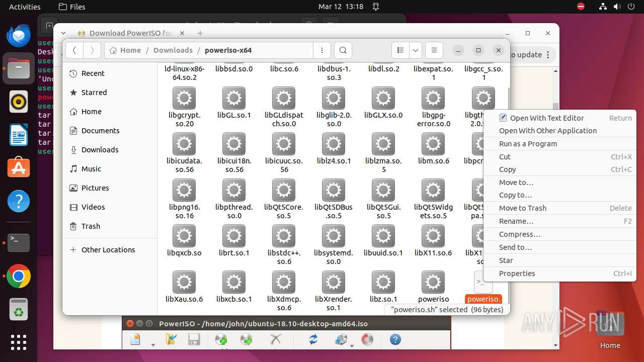Select Cut from context menu
The width and height of the screenshot is (644, 362).
tap(559, 157)
